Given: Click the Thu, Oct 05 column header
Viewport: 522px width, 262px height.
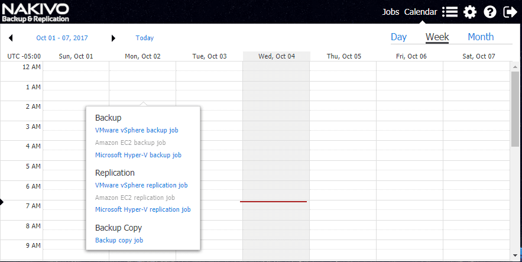Looking at the screenshot, I should (344, 56).
